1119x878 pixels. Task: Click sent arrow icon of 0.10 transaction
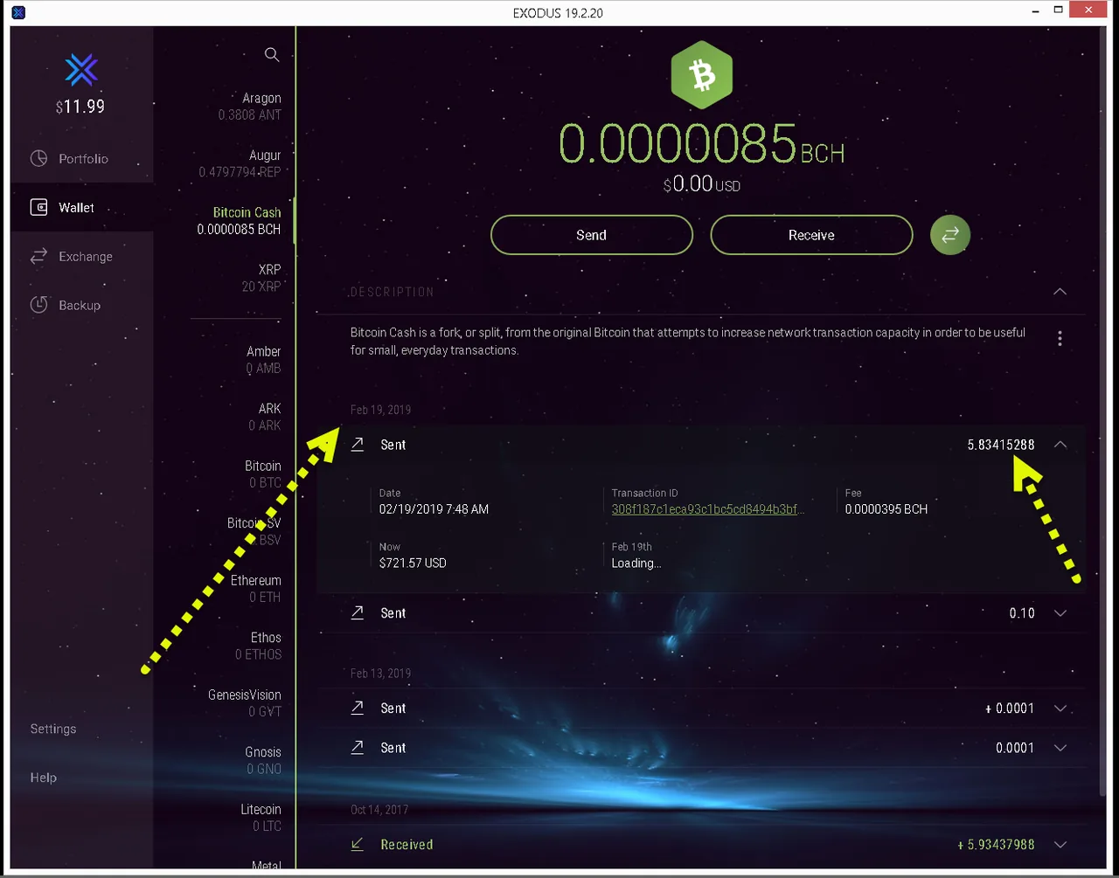coord(358,613)
